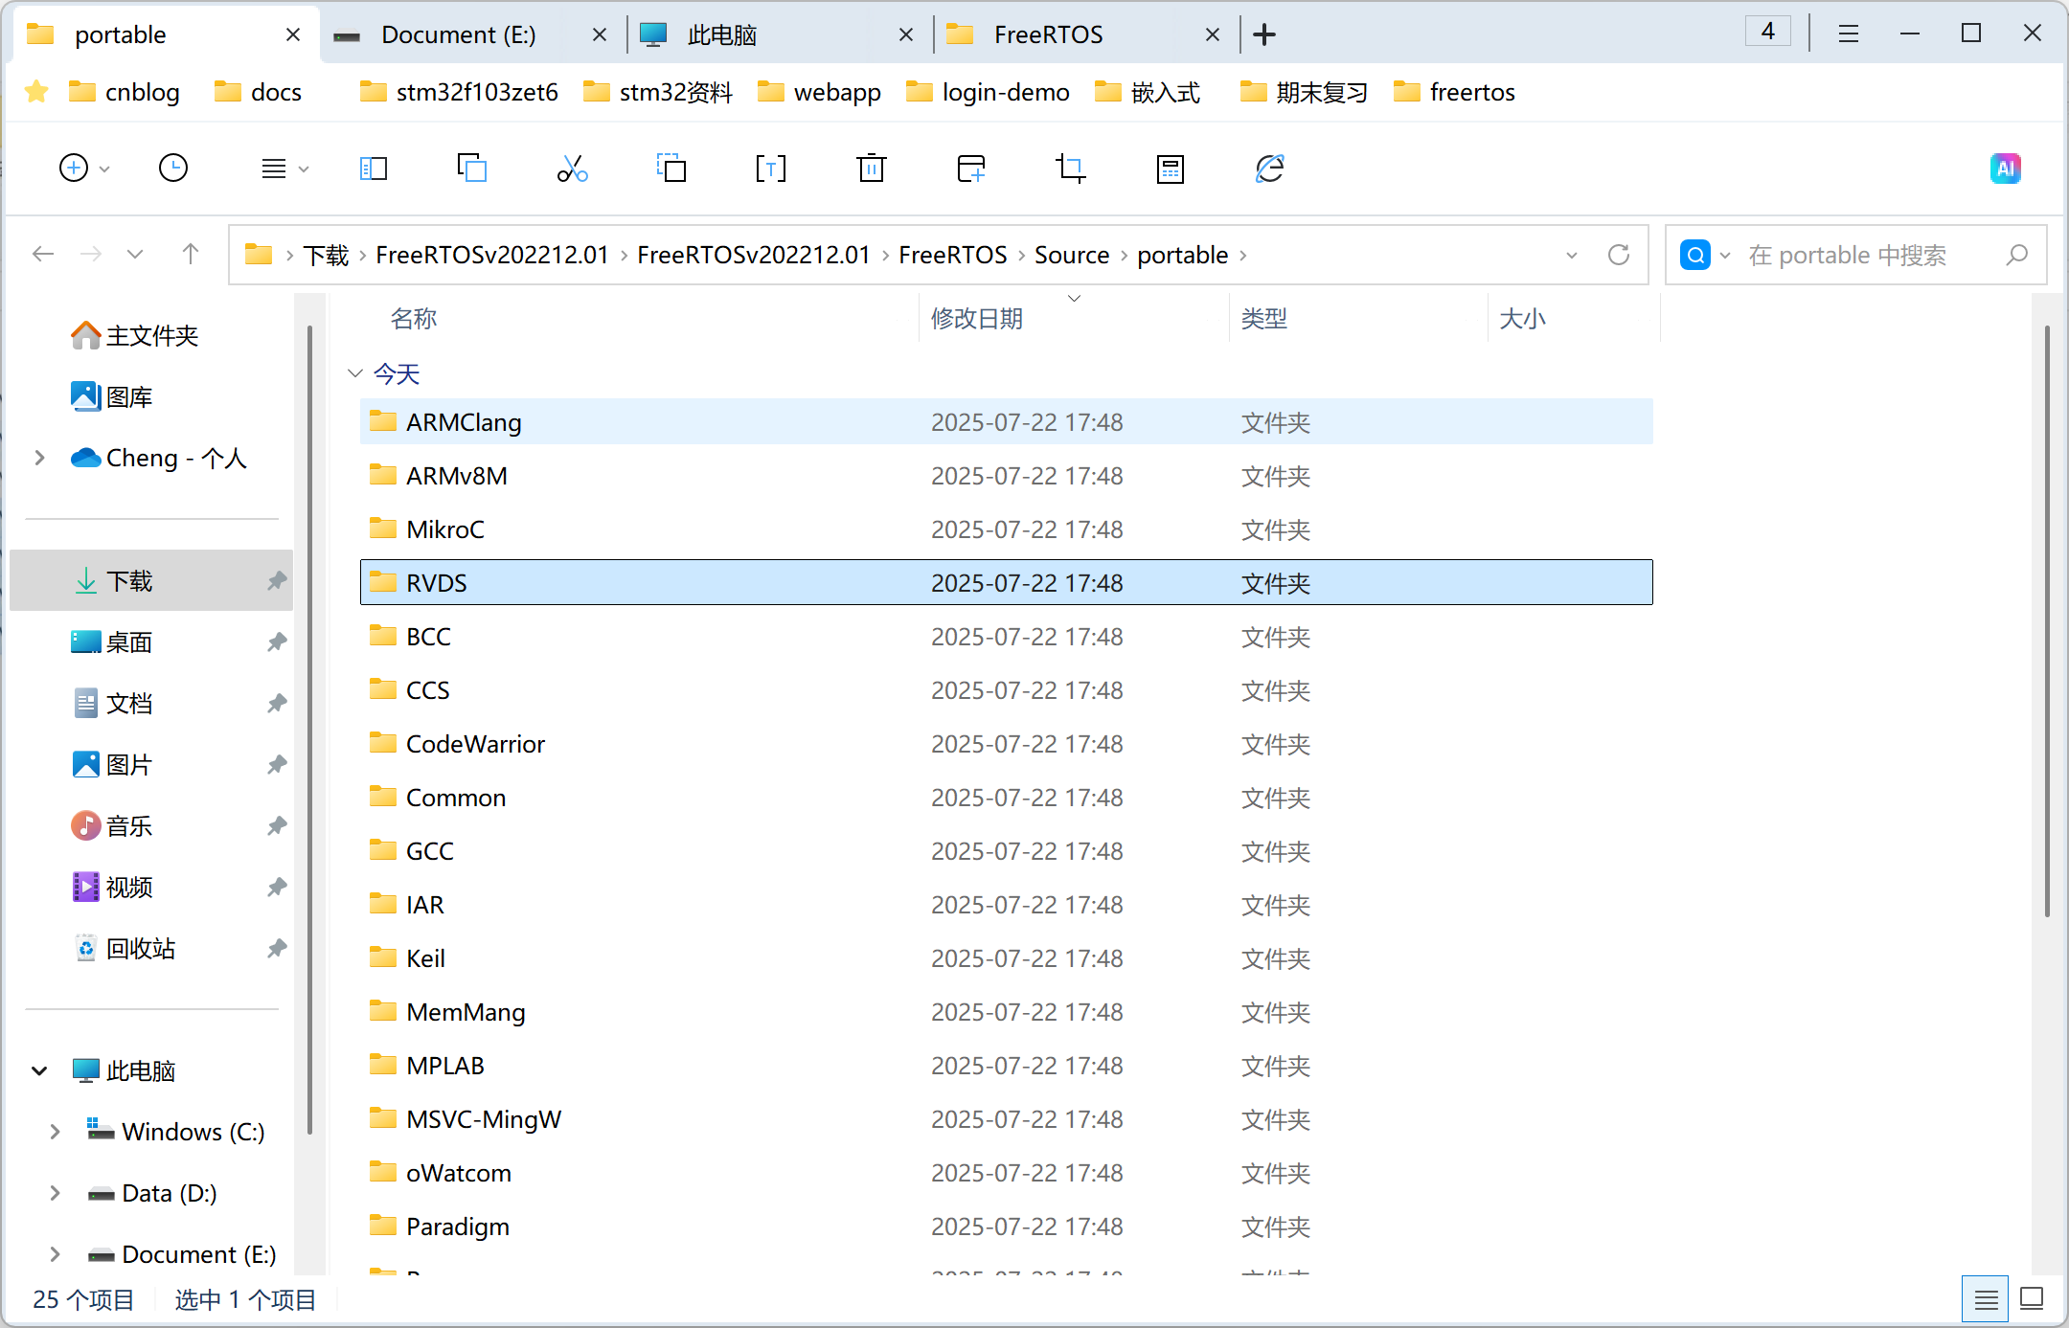Image resolution: width=2069 pixels, height=1328 pixels.
Task: Open the history clock icon
Action: tap(173, 169)
